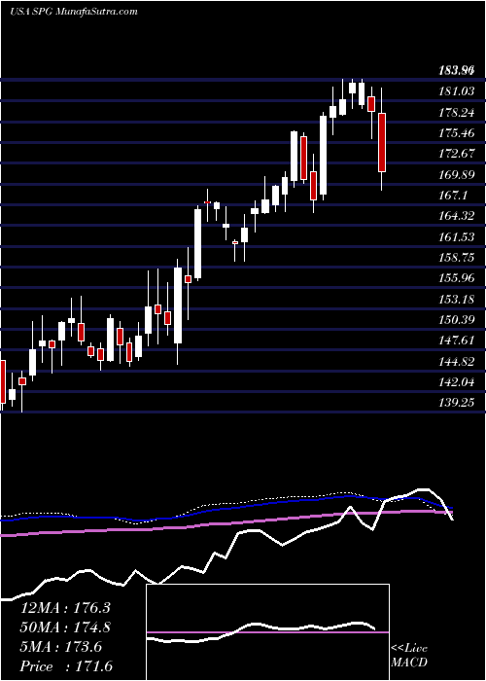Click inside the MACD inset chart box
The width and height of the screenshot is (486, 681).
(x=267, y=632)
